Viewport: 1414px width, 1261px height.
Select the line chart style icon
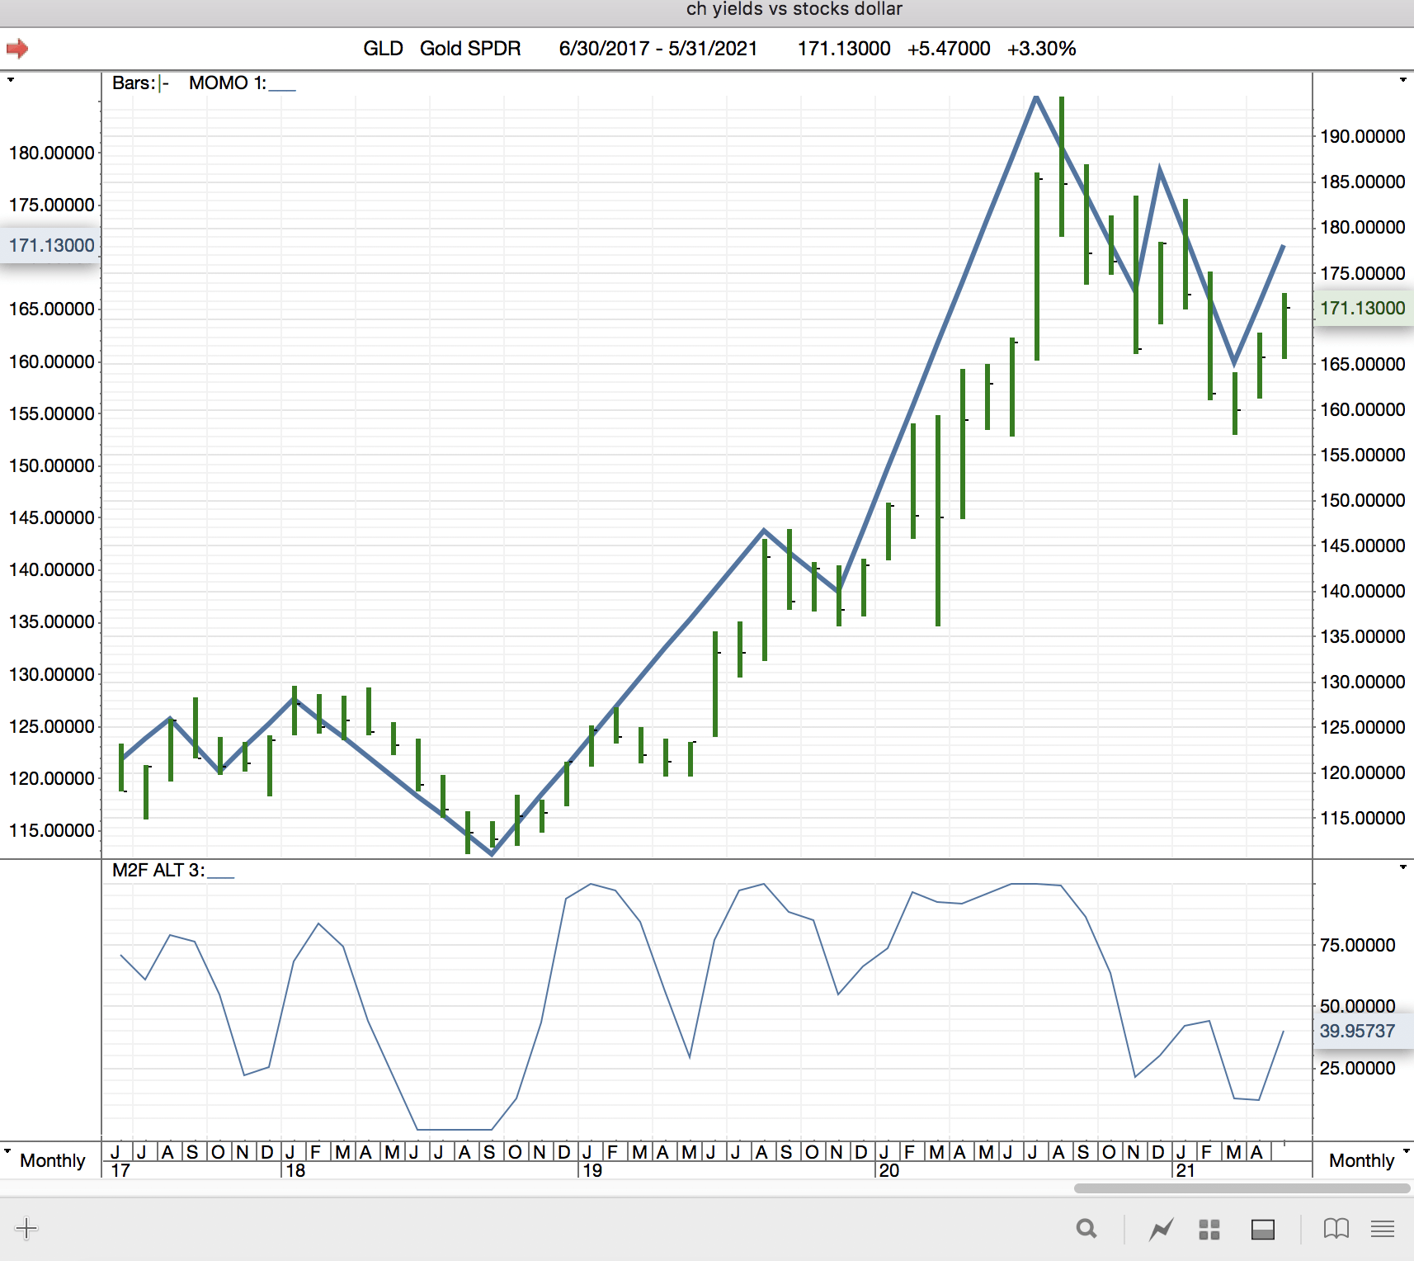click(x=1161, y=1230)
